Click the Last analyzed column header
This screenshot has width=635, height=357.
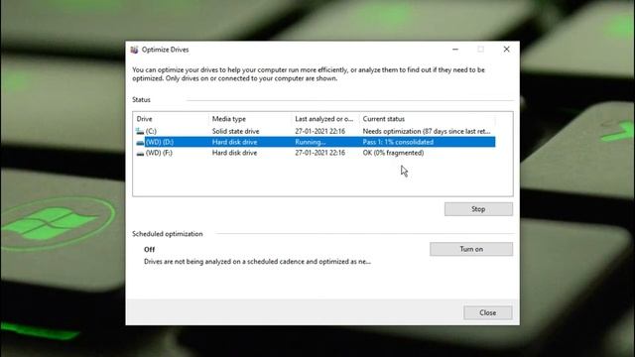point(324,119)
